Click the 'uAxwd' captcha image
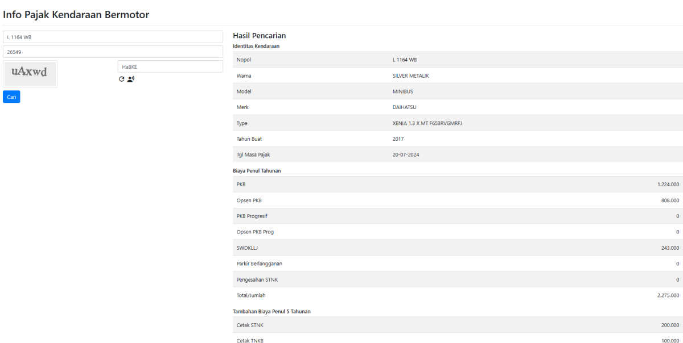Screen dimensions: 683x343 (30, 73)
